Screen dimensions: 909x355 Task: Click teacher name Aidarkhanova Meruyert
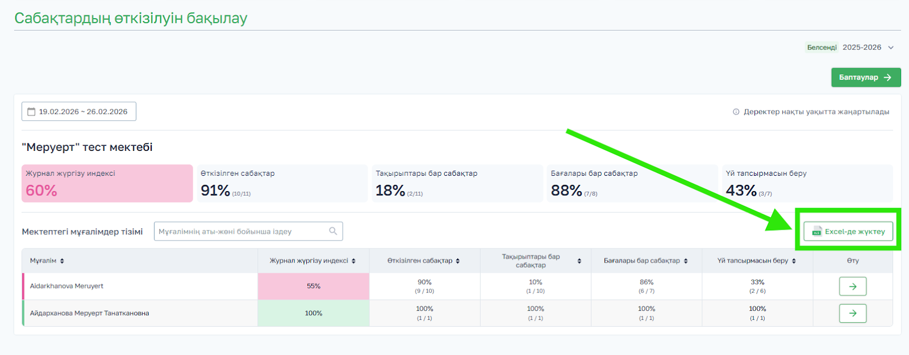[x=66, y=286]
